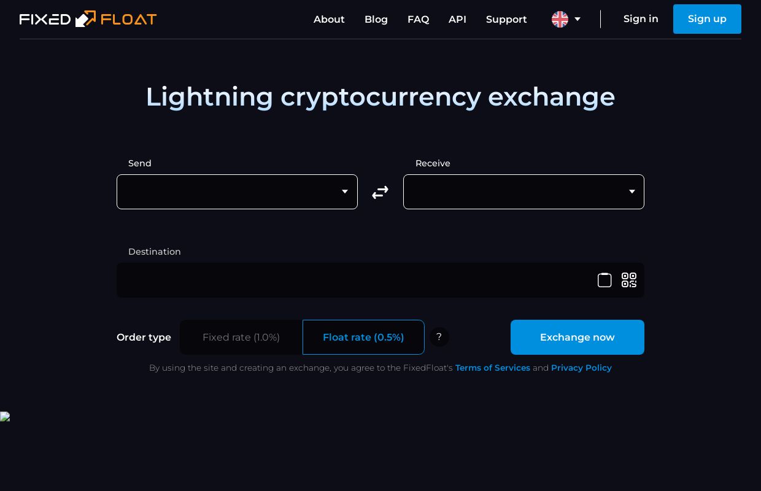Image resolution: width=761 pixels, height=491 pixels.
Task: Open the Blog page from the menu
Action: pos(376,19)
